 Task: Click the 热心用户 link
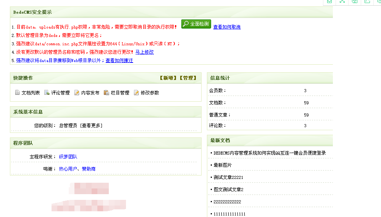click(x=68, y=169)
